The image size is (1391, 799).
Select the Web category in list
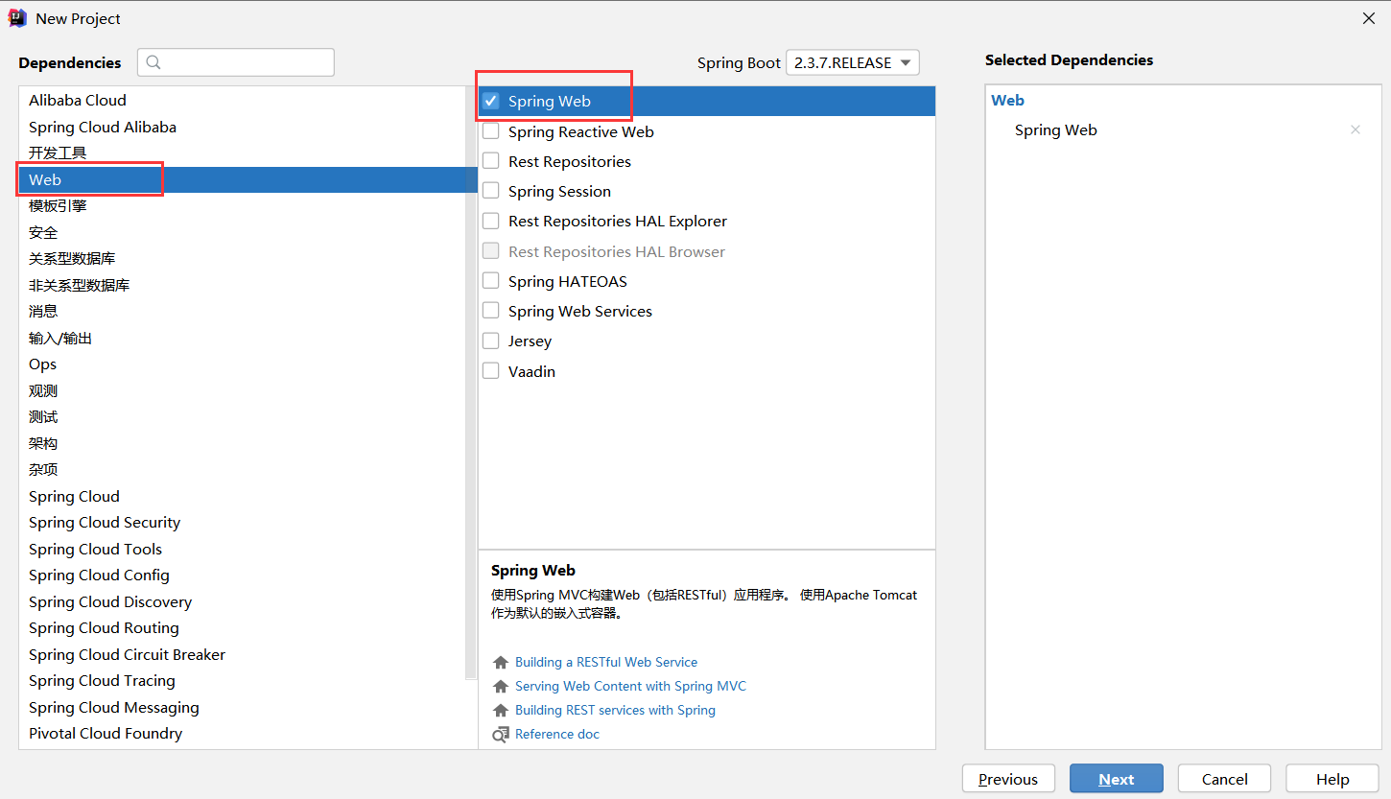point(242,179)
